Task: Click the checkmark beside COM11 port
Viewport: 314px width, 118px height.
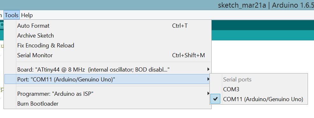Action: tap(215, 99)
